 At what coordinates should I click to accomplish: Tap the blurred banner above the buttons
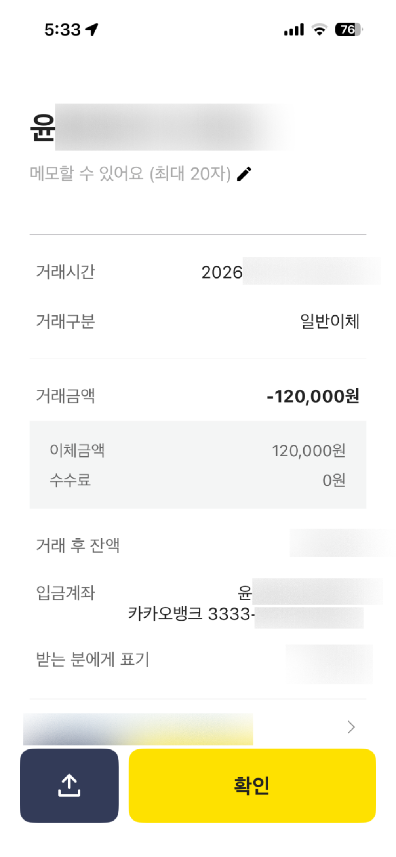point(138,729)
